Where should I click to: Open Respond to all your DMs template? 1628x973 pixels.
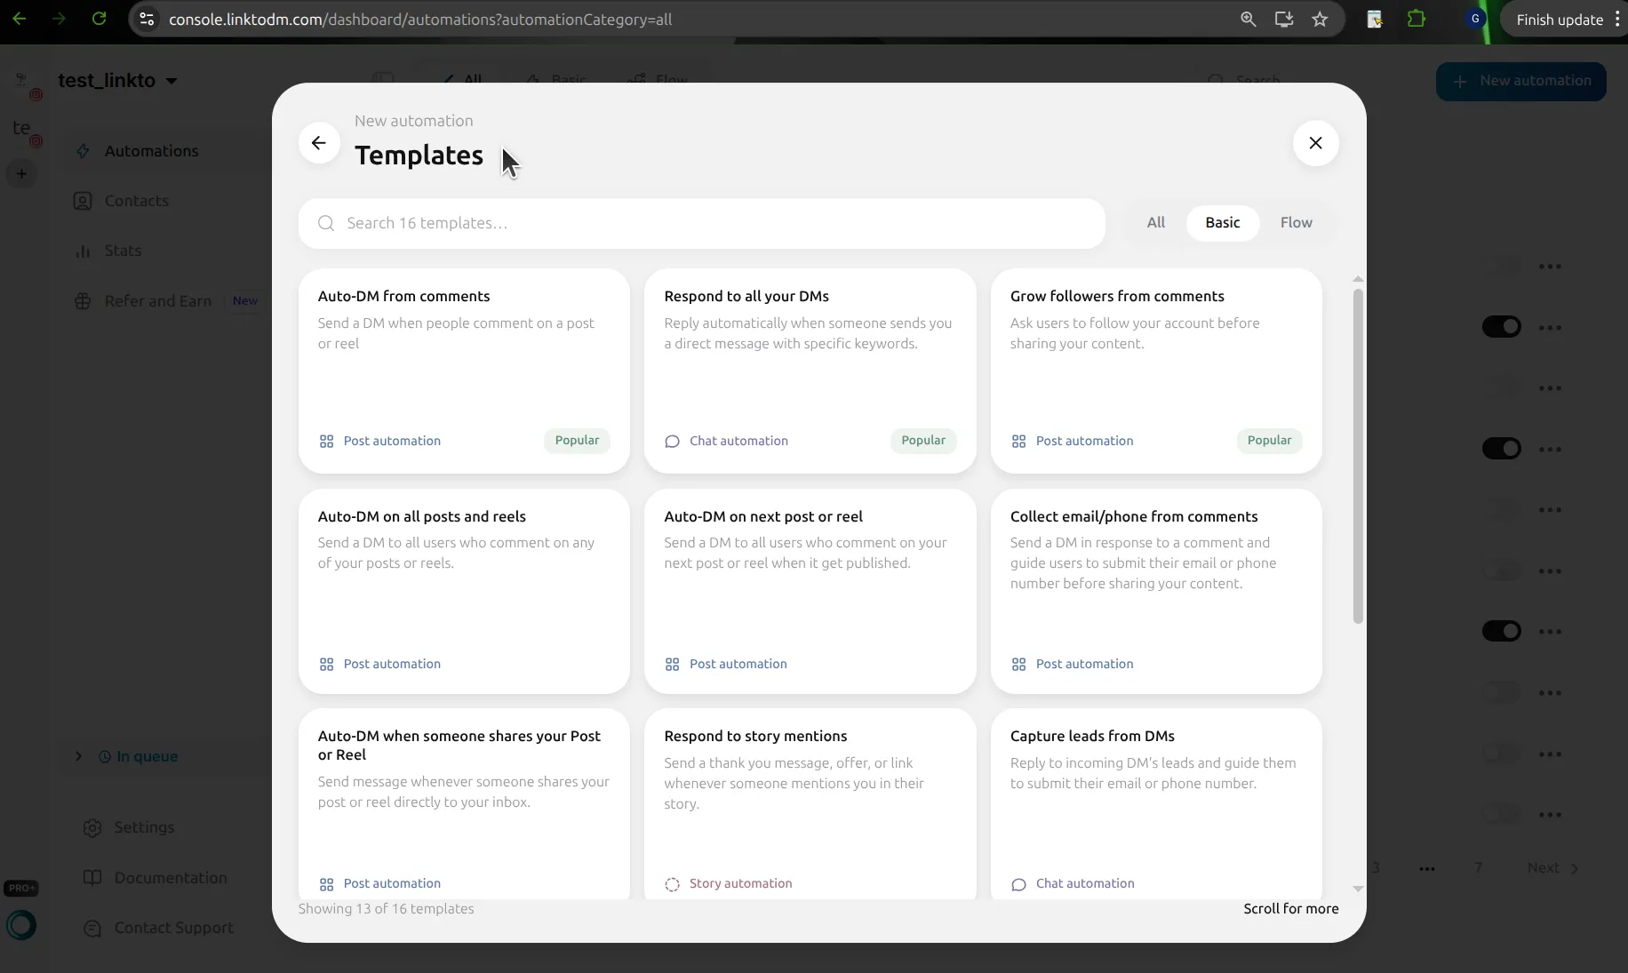(x=810, y=371)
